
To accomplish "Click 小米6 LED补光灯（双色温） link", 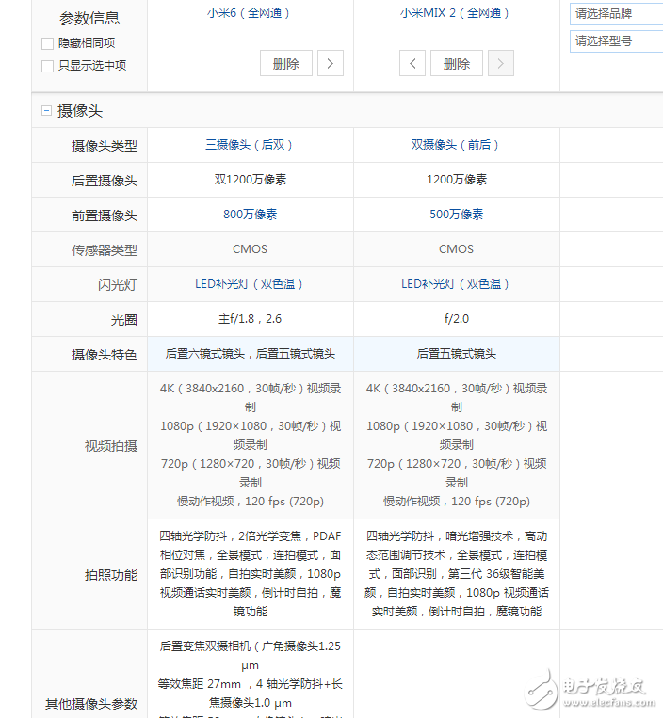I will pos(250,284).
